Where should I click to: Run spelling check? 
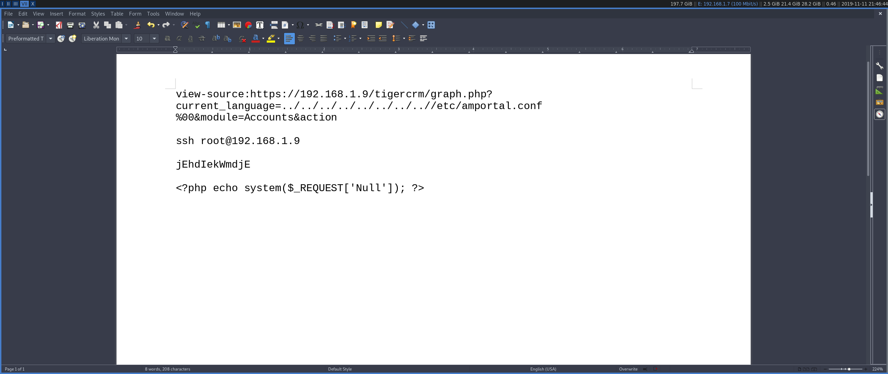coord(196,25)
